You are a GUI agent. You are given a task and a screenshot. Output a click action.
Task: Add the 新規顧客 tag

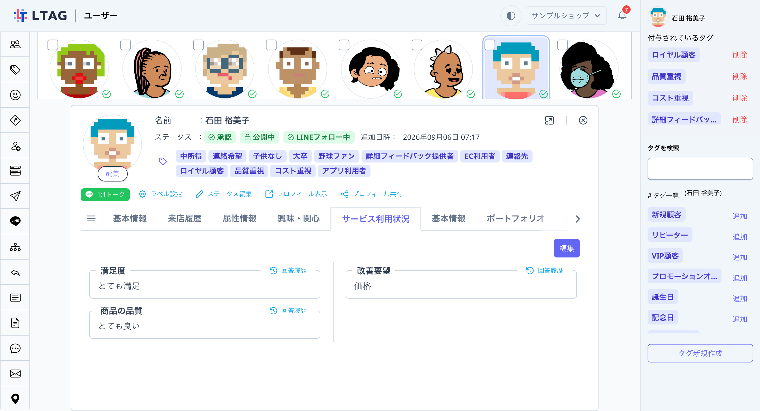coord(740,216)
